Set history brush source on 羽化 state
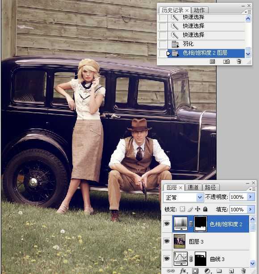 click(x=163, y=44)
